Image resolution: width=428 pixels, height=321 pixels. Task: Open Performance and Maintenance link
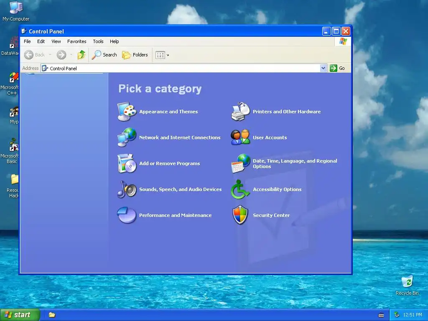pyautogui.click(x=175, y=215)
